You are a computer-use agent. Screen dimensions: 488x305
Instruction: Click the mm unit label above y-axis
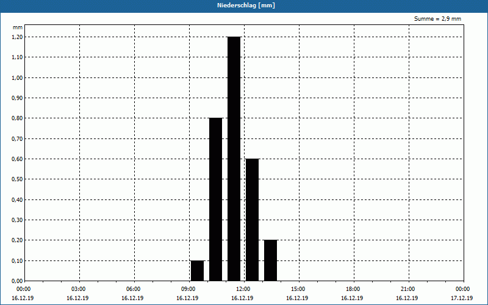coord(18,27)
